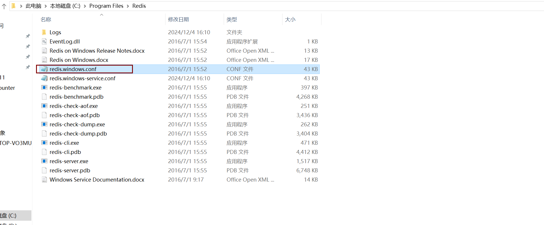Expand chevron before 此电脑 in address bar
The height and width of the screenshot is (225, 544).
[x=21, y=6]
